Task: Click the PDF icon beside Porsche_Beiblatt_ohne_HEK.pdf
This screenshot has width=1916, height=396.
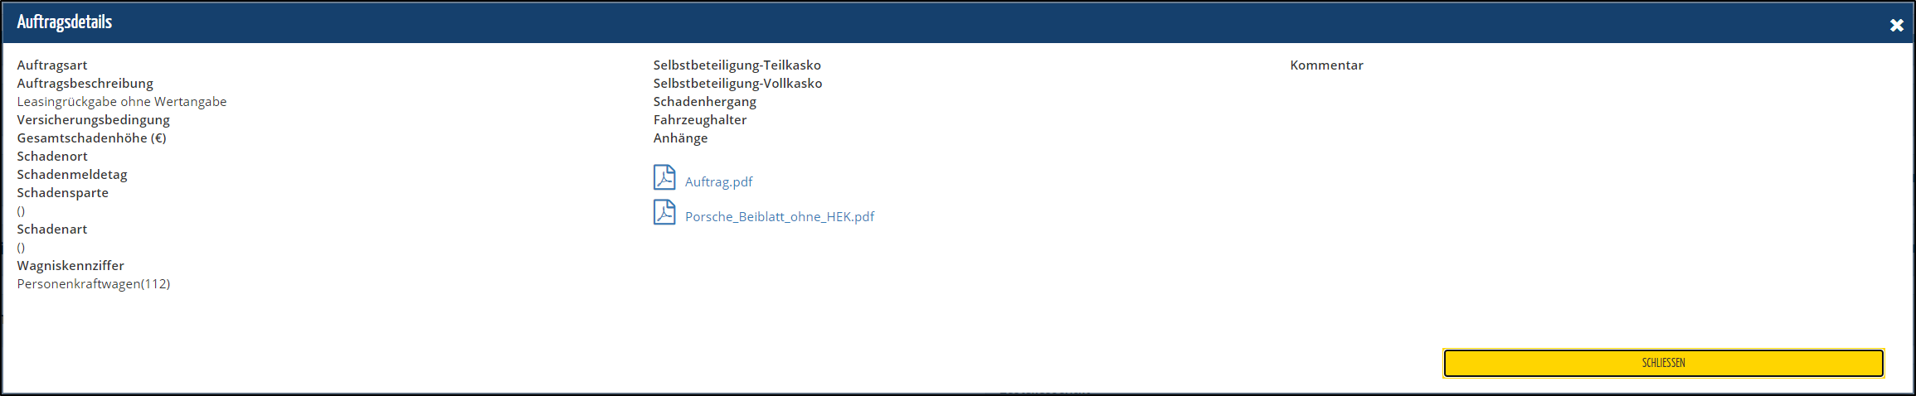Action: (x=664, y=212)
